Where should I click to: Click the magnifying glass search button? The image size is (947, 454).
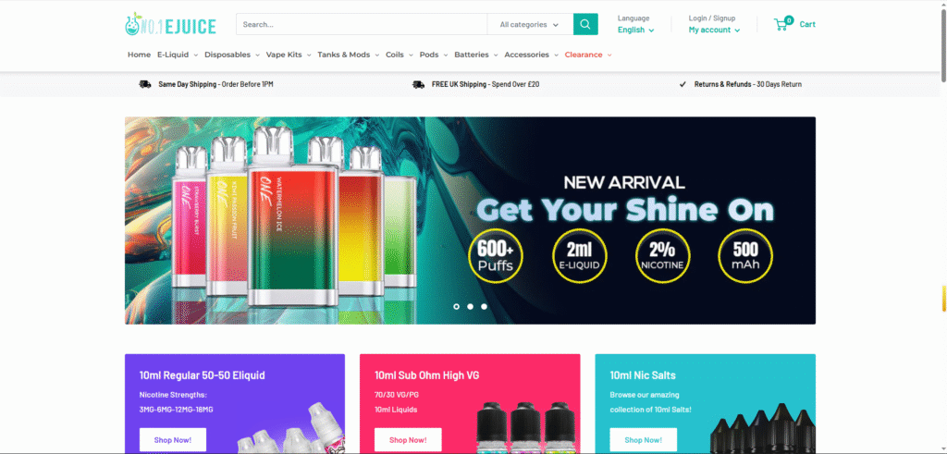585,24
